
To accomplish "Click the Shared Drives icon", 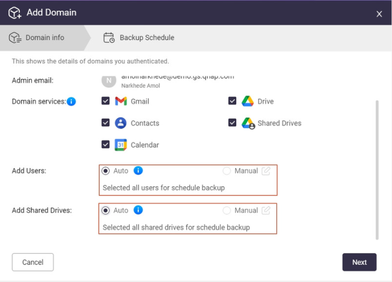I will point(248,123).
